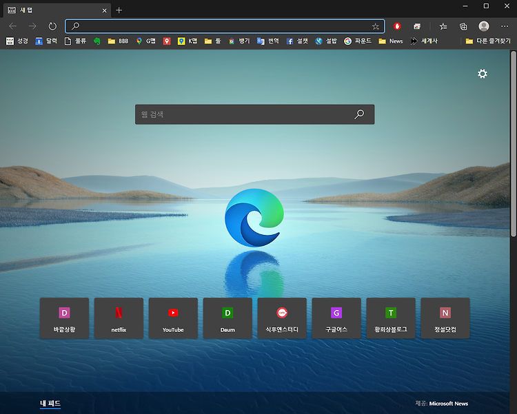
Task: Click the forward navigation arrow
Action: [x=32, y=26]
